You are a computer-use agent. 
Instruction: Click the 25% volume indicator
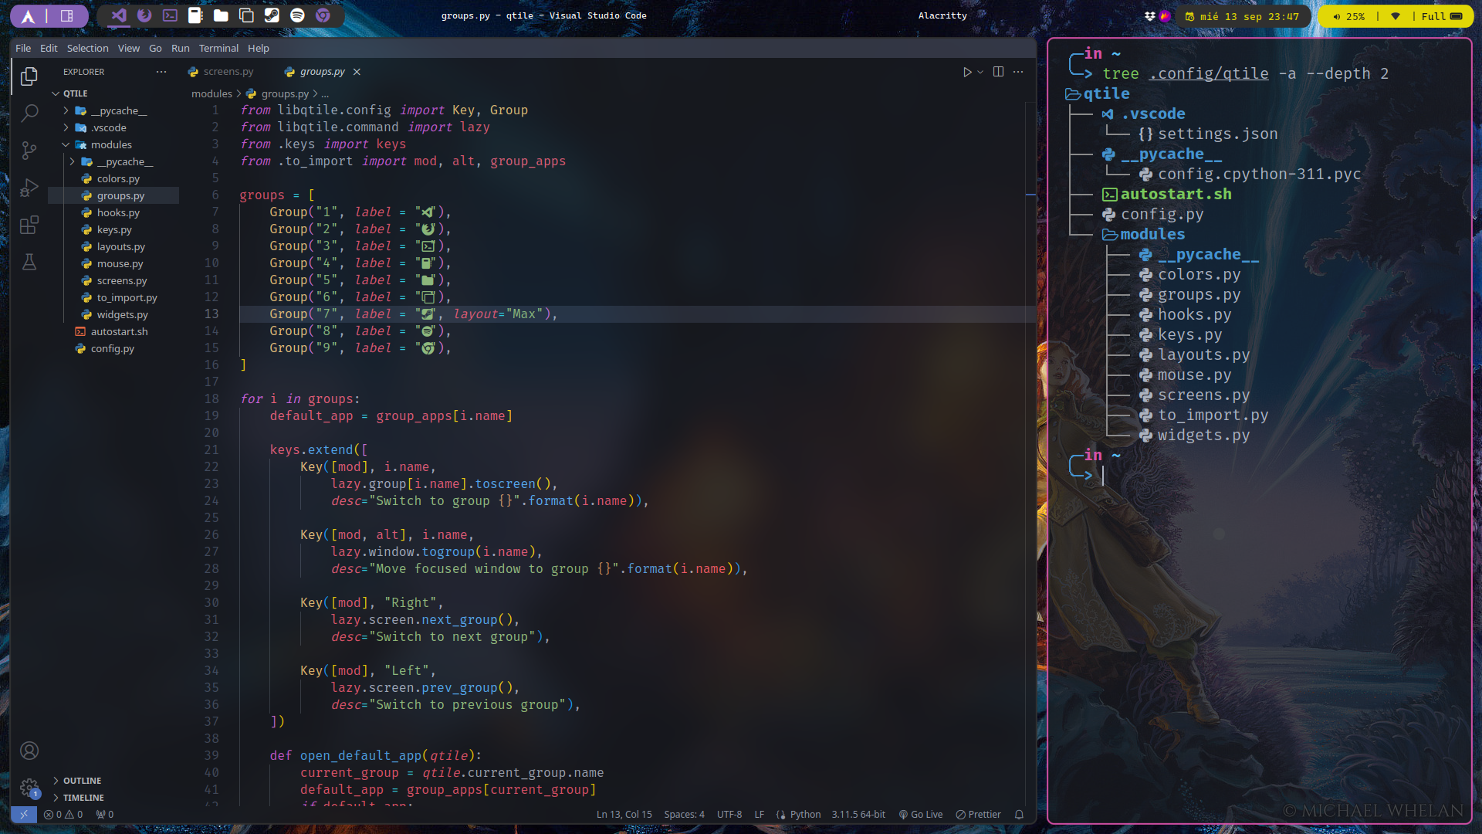click(x=1349, y=15)
